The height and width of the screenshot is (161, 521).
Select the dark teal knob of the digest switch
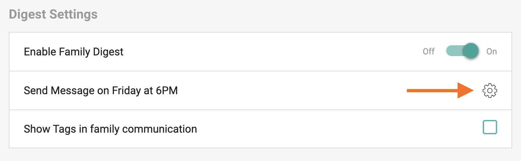[471, 51]
